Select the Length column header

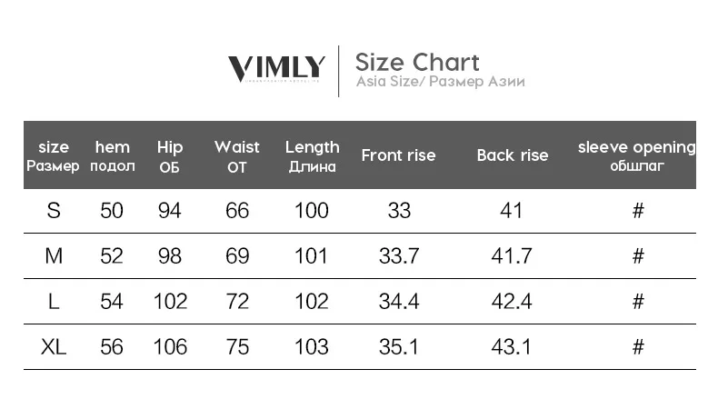point(313,156)
